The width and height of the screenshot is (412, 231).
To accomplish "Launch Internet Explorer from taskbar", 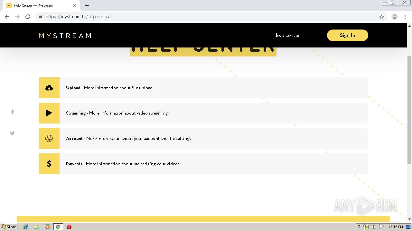I will [26, 227].
